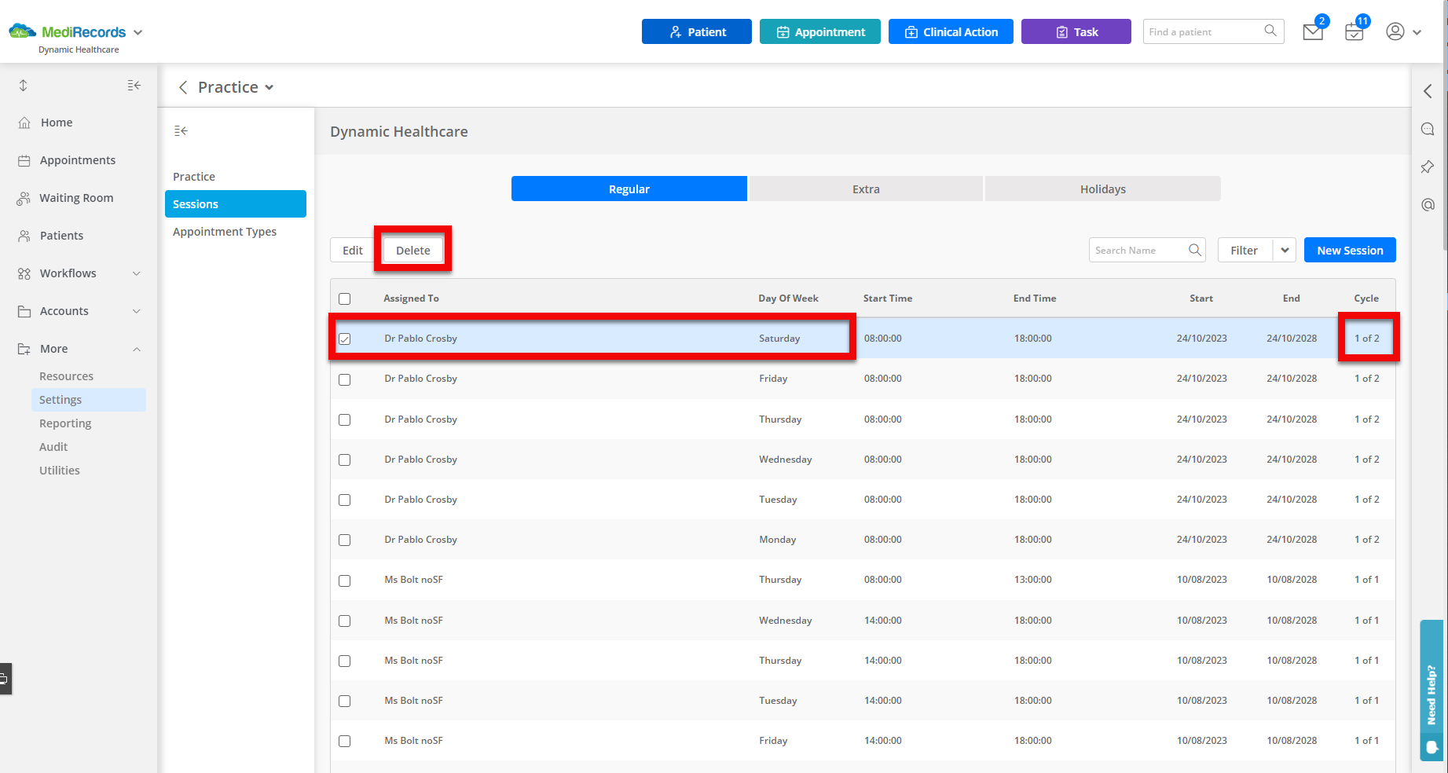This screenshot has width=1448, height=773.
Task: Select Sessions in the Practice submenu
Action: point(236,204)
